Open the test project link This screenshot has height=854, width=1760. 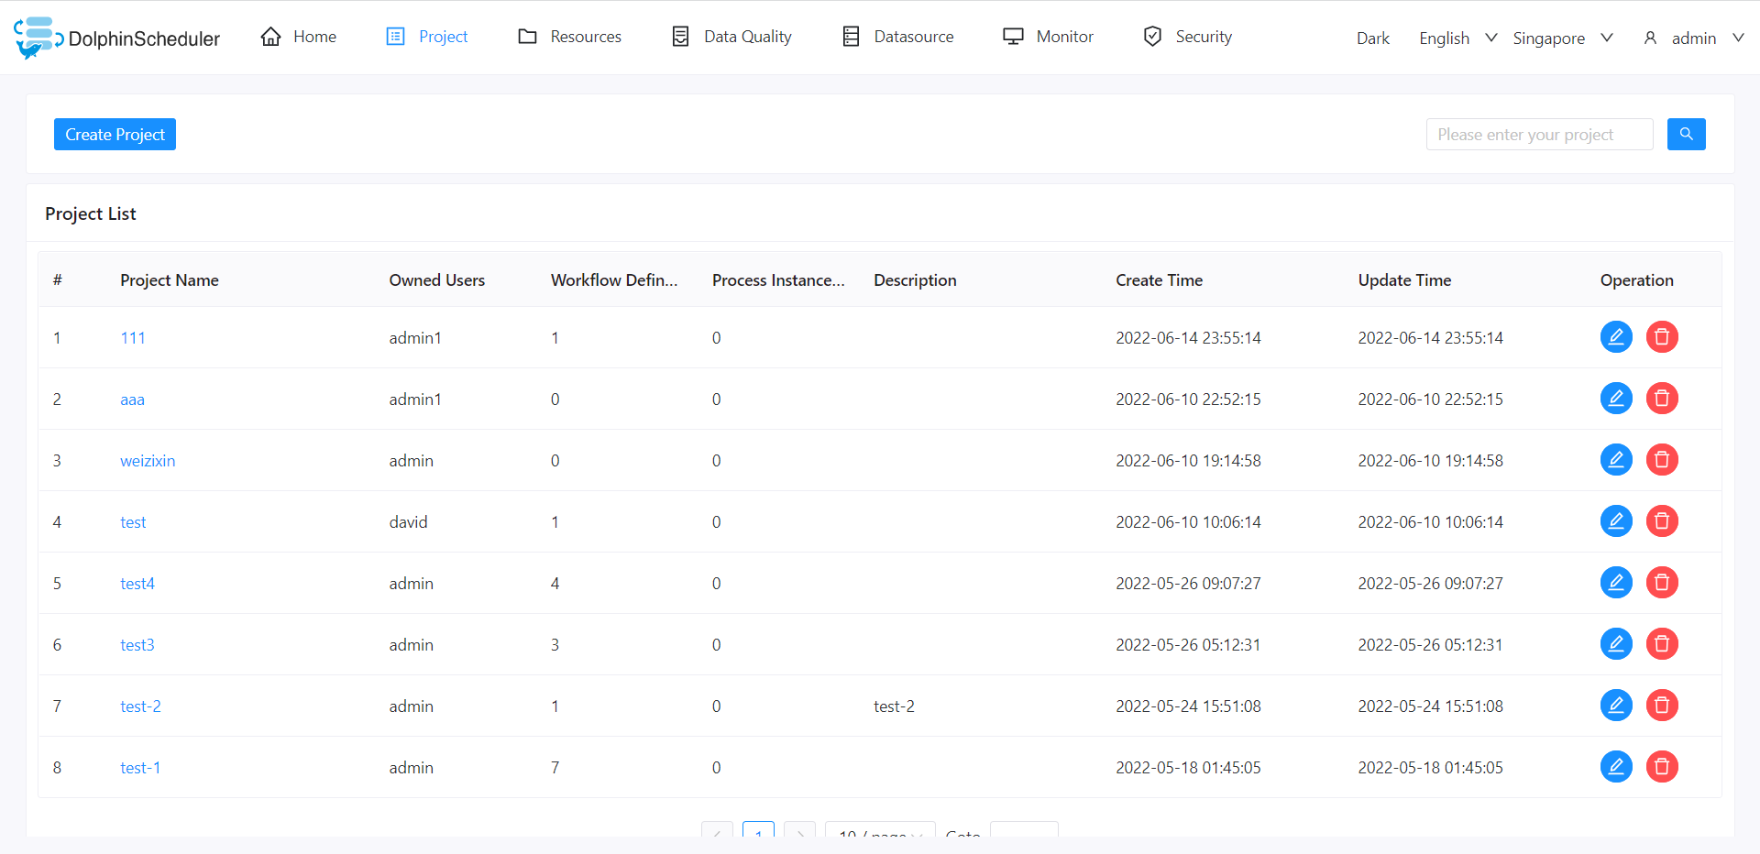(x=133, y=522)
